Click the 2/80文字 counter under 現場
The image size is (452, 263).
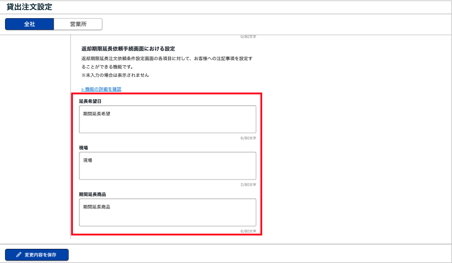[x=248, y=185]
